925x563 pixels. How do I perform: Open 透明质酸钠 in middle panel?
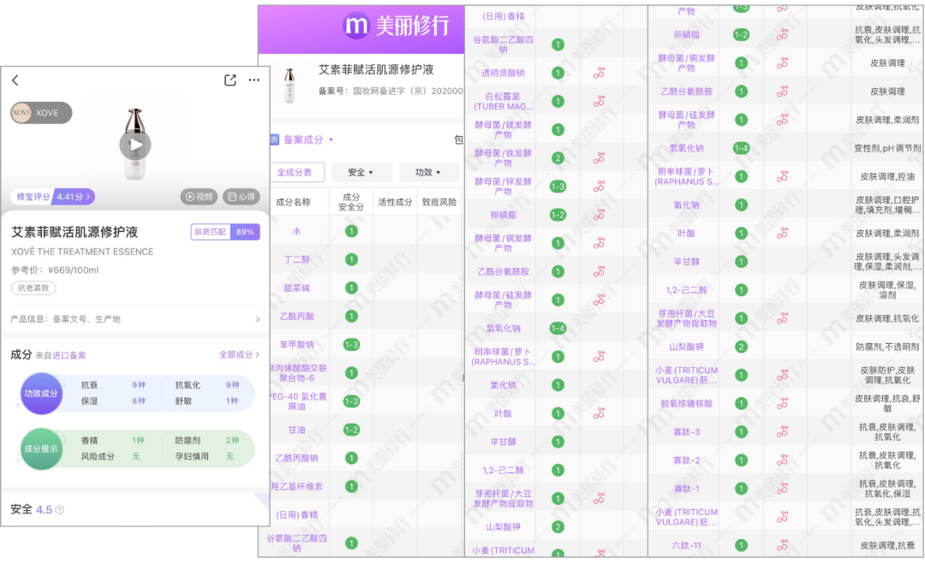pyautogui.click(x=504, y=73)
